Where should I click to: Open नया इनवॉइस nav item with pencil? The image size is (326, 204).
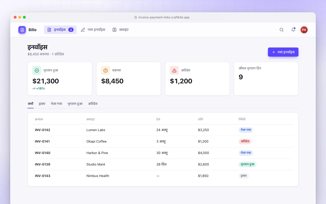(93, 30)
